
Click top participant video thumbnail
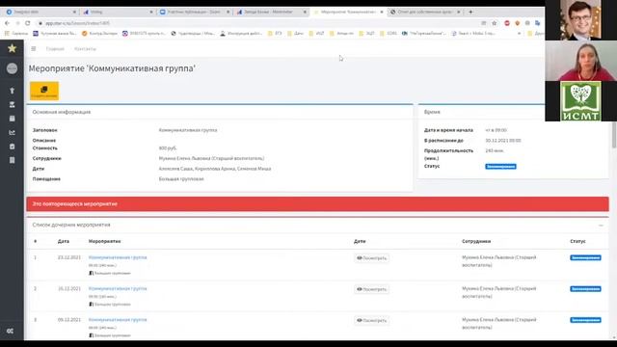coord(580,19)
